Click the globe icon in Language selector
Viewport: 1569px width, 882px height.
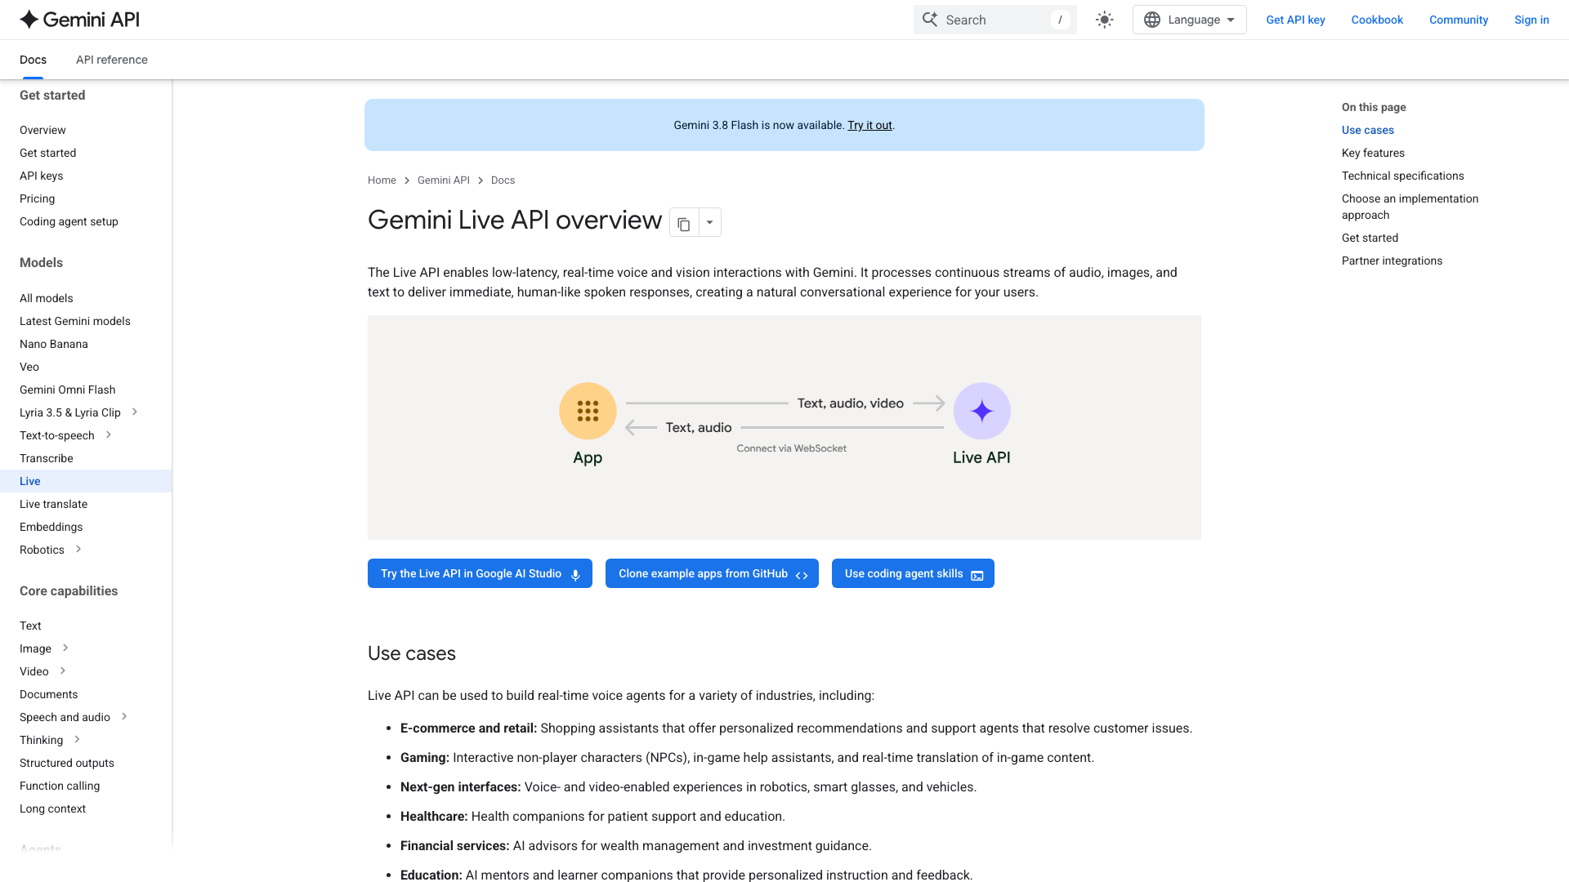[1152, 20]
